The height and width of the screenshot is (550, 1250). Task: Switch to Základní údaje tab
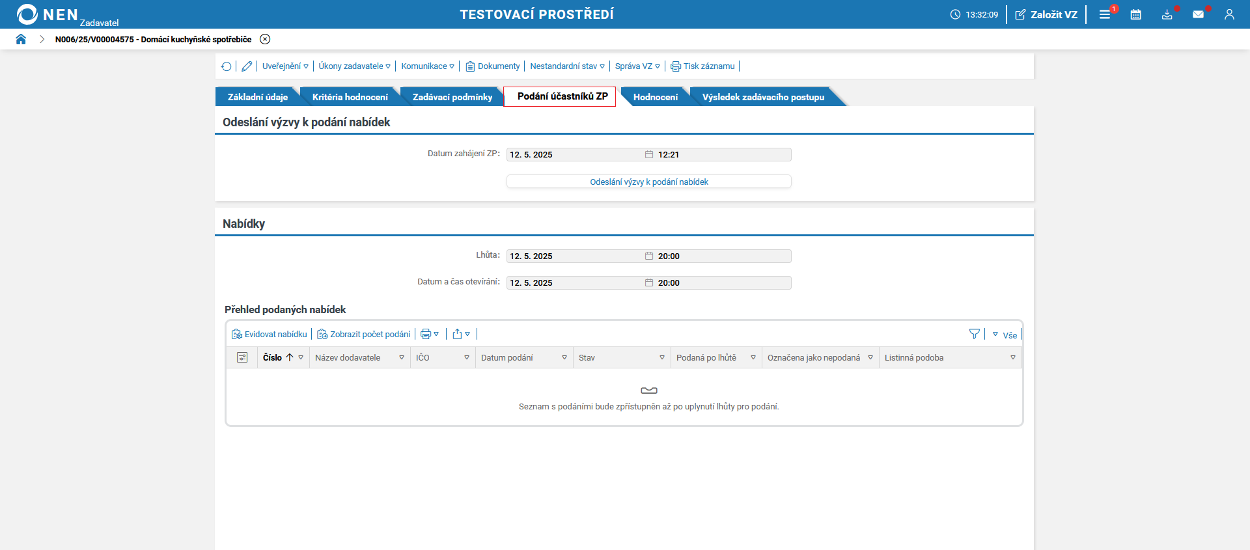pos(257,97)
